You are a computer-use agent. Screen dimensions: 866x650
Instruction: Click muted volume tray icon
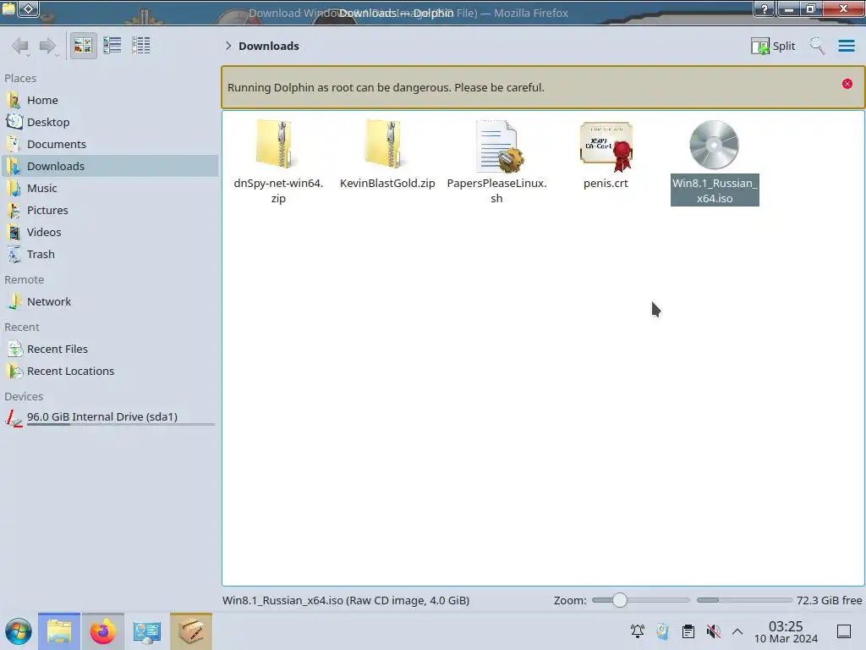tap(713, 631)
